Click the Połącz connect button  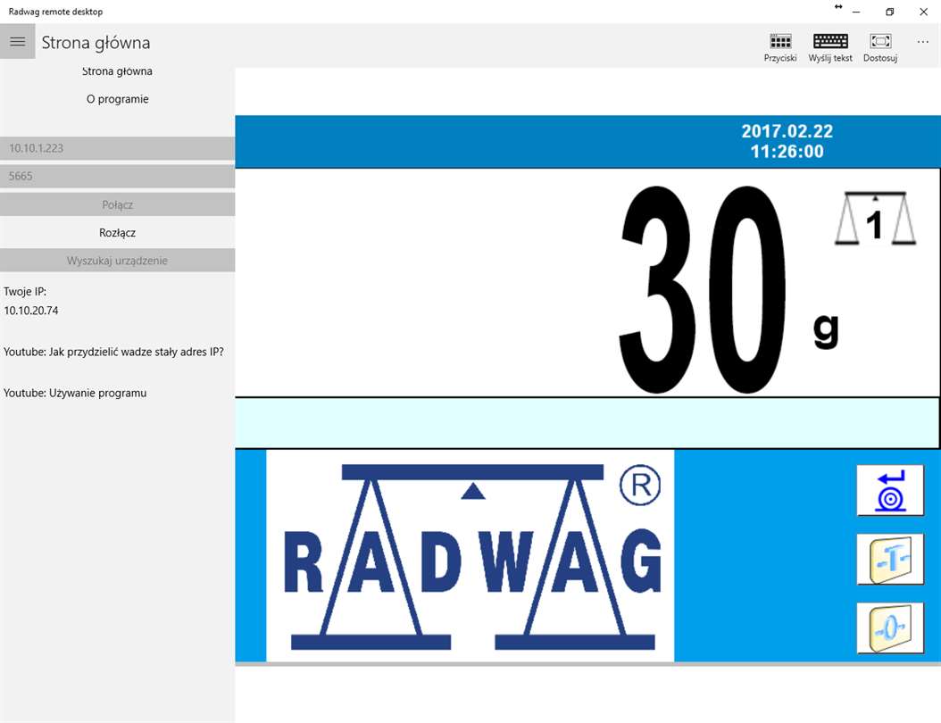(x=117, y=204)
